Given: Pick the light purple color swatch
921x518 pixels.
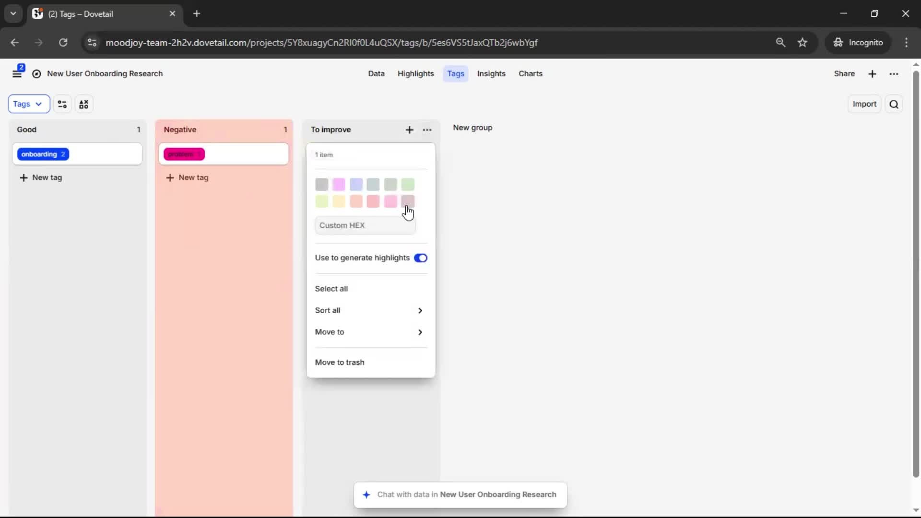Looking at the screenshot, I should pos(356,184).
